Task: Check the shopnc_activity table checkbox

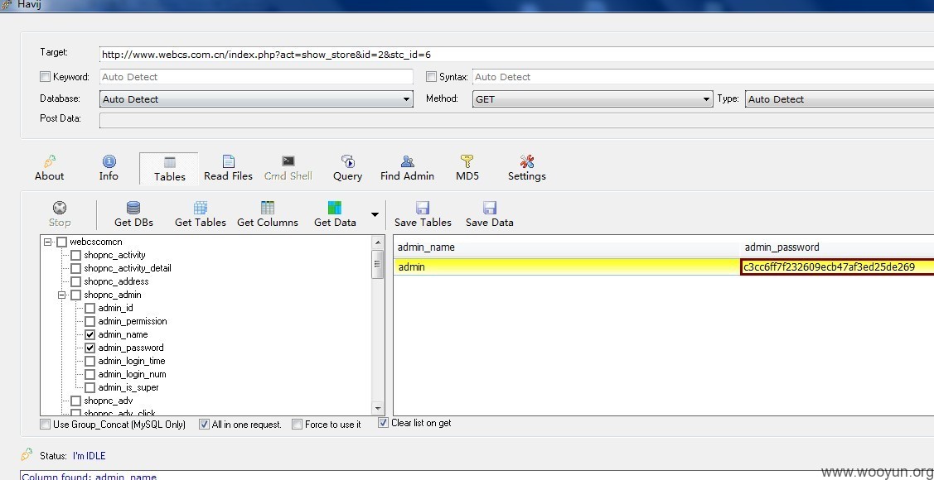Action: tap(75, 255)
